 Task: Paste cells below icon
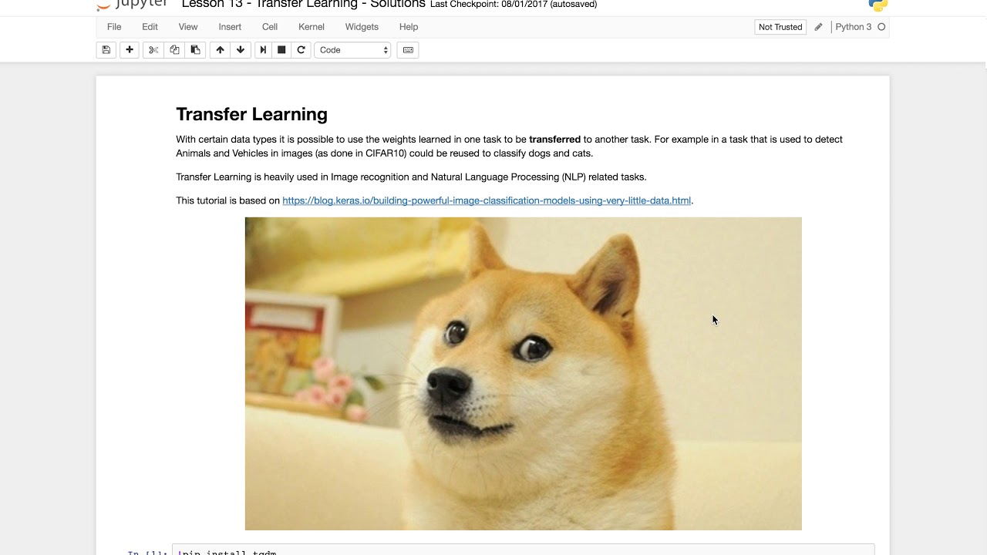click(195, 50)
